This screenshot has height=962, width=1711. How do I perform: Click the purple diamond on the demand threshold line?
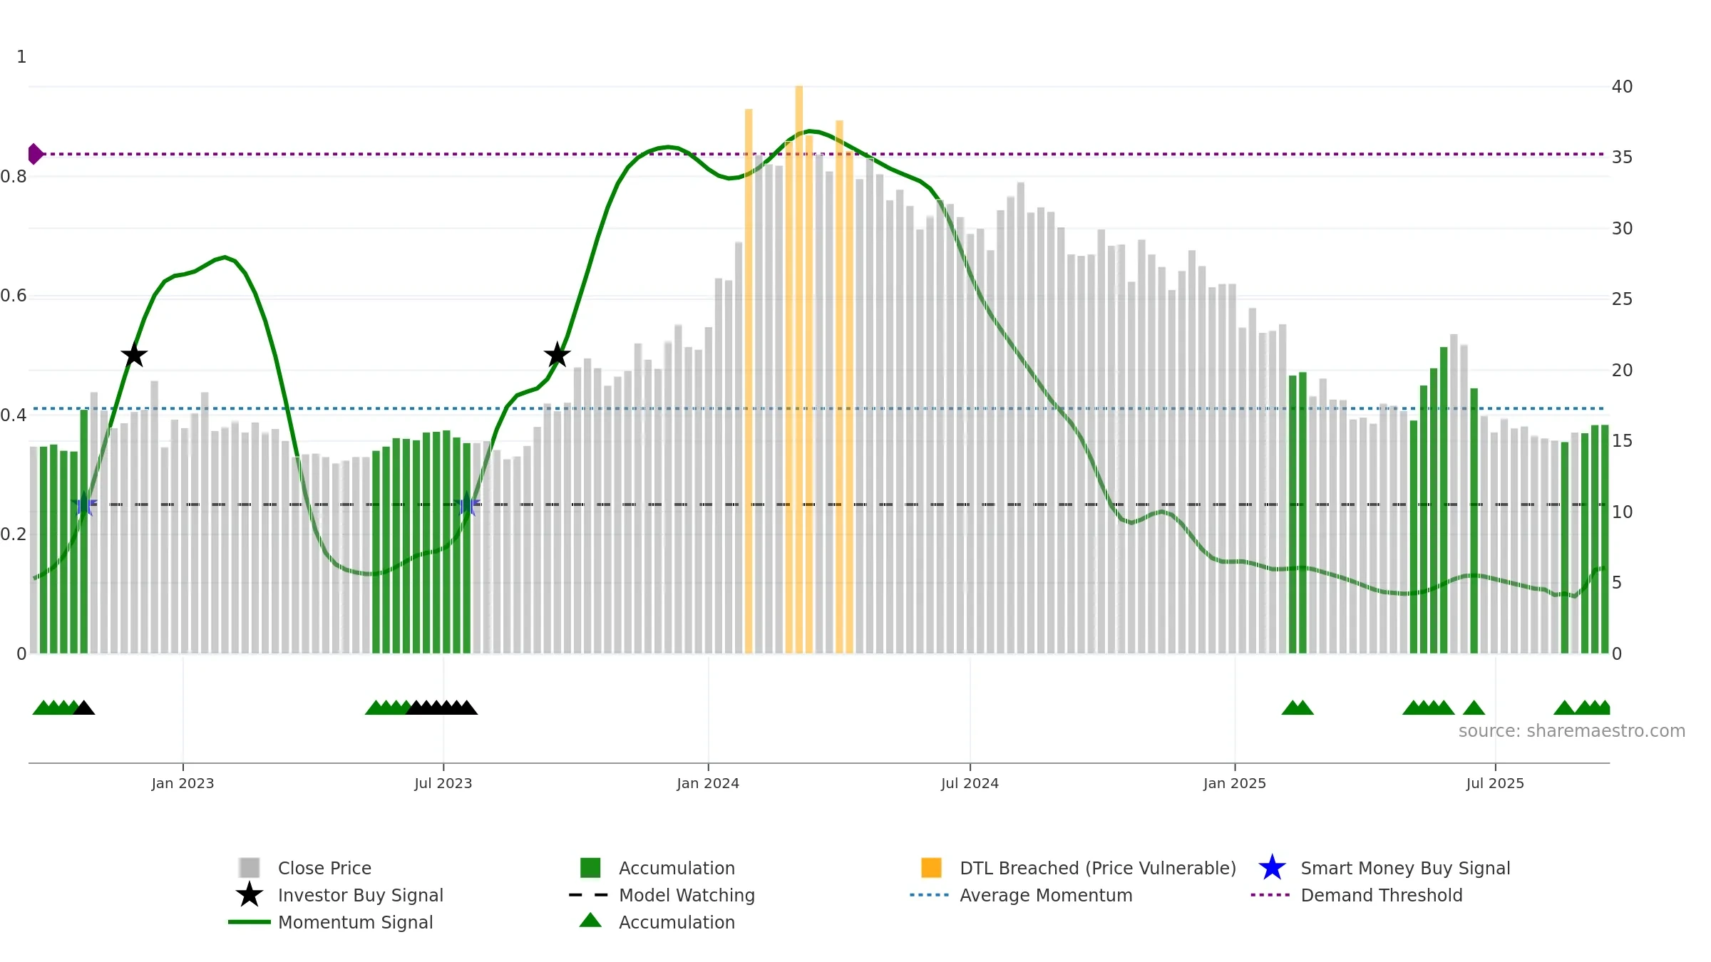pyautogui.click(x=35, y=154)
